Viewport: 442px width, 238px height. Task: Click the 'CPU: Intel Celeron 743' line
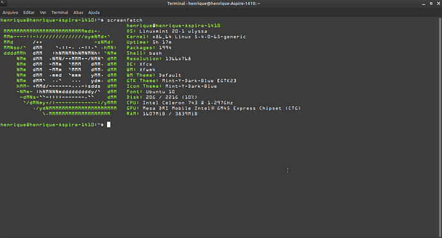[x=179, y=103]
